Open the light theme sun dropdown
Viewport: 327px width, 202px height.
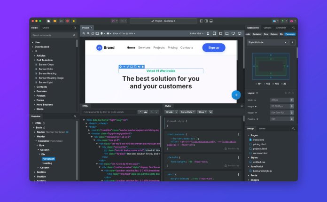(109, 33)
